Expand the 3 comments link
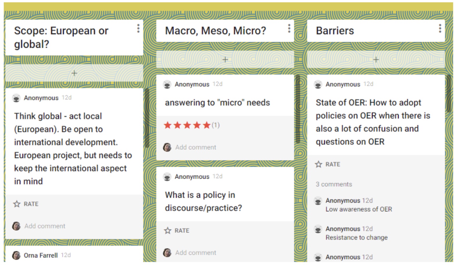 [334, 184]
